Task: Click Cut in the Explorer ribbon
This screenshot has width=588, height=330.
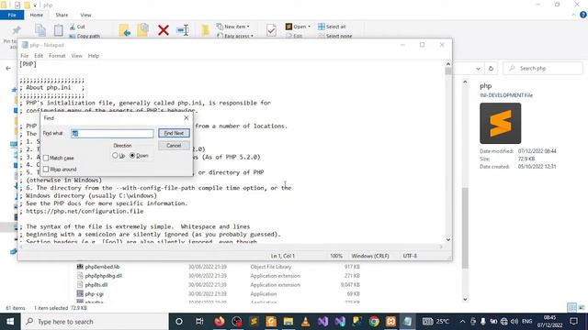Action: pos(77,27)
